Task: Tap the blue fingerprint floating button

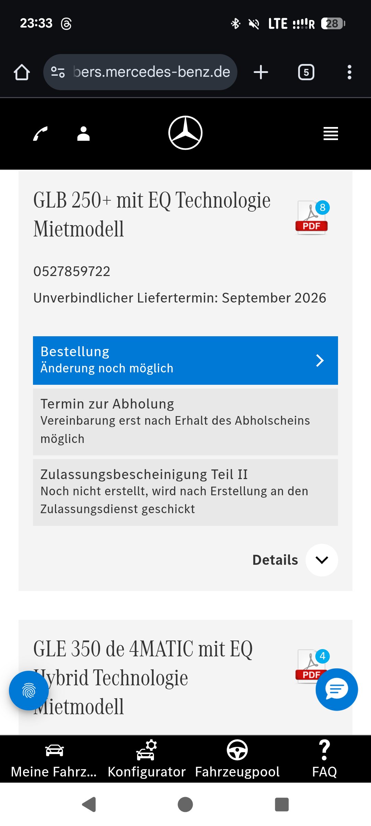Action: (x=29, y=690)
